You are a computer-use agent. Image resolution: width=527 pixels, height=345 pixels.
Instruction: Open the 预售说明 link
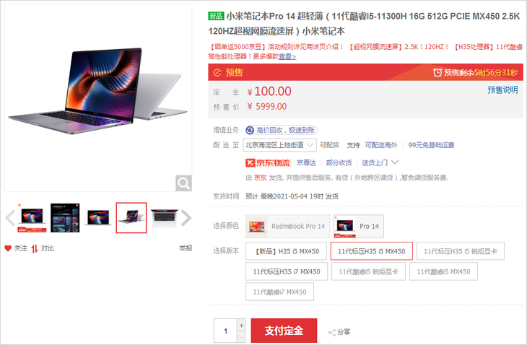click(502, 90)
